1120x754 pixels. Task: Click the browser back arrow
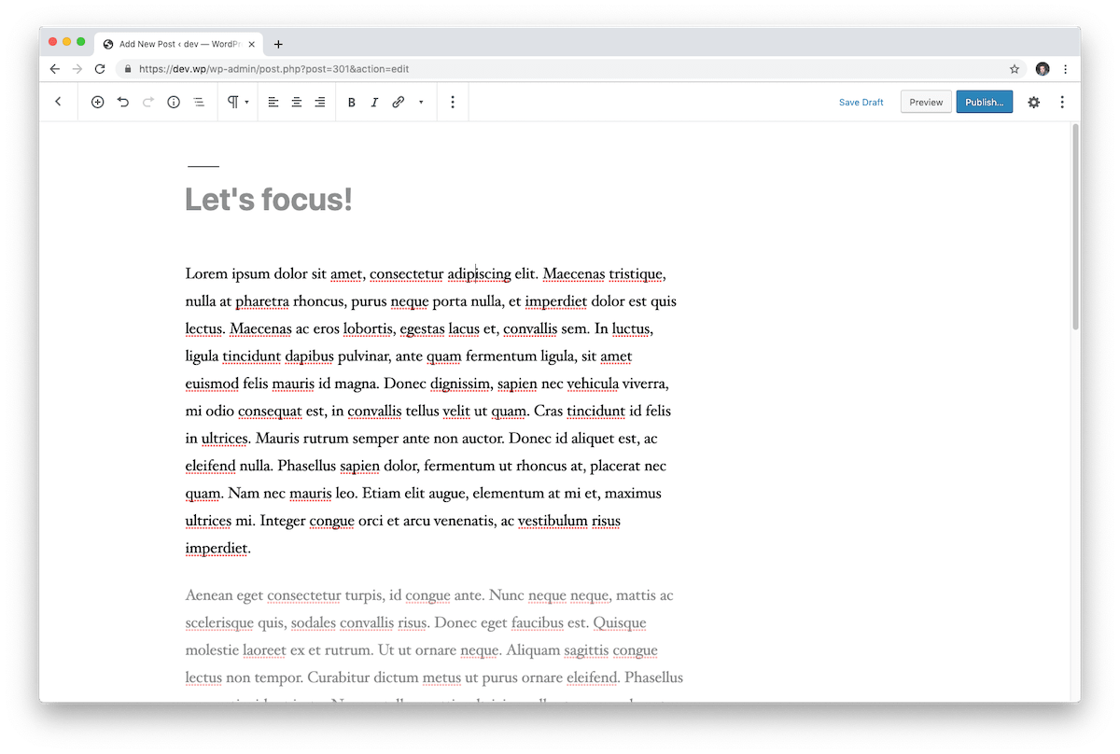pos(55,69)
